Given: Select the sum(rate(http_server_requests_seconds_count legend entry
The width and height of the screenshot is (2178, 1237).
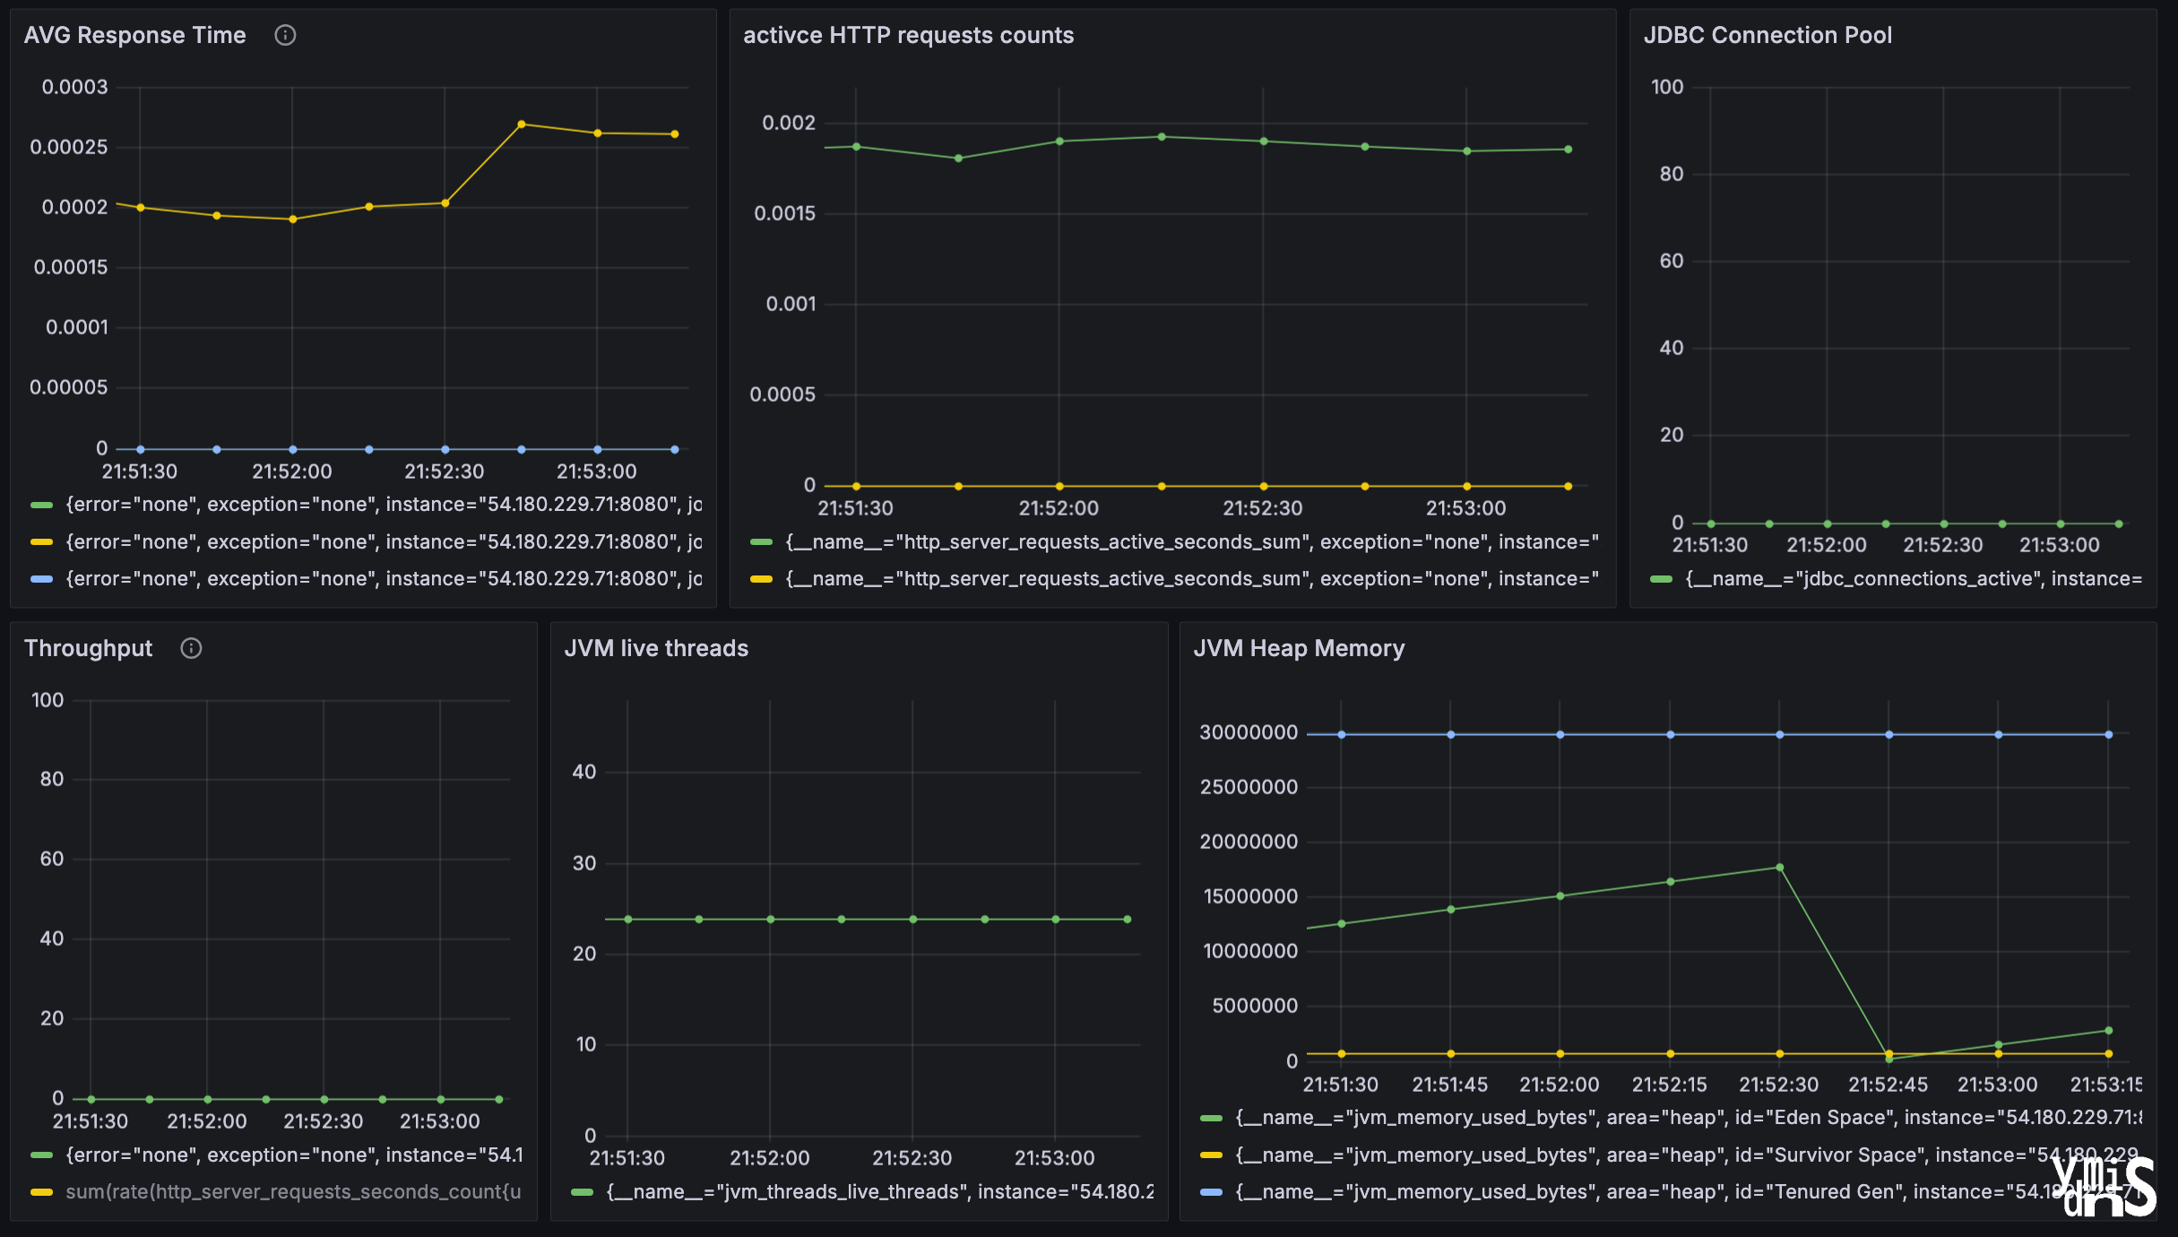Looking at the screenshot, I should pos(292,1192).
